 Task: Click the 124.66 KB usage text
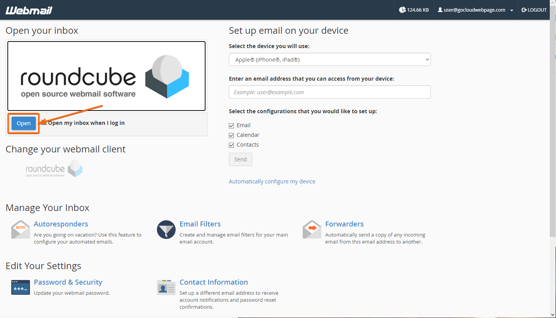point(418,10)
